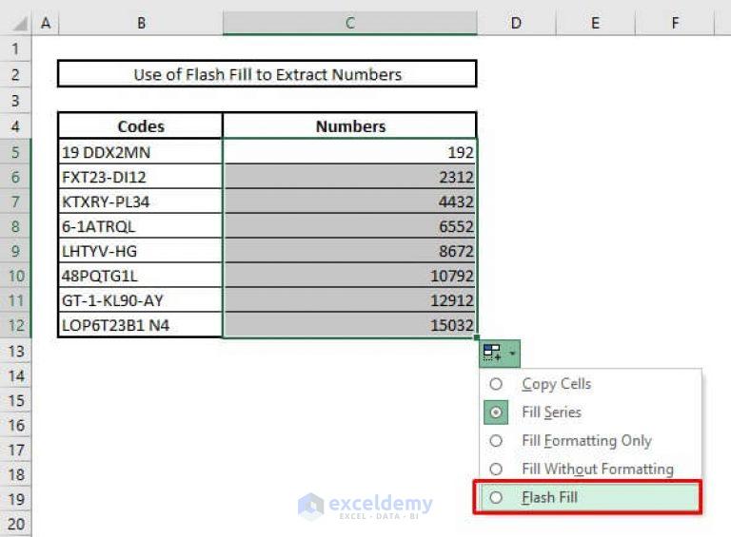
Task: Select row 5 header
Action: coord(15,152)
